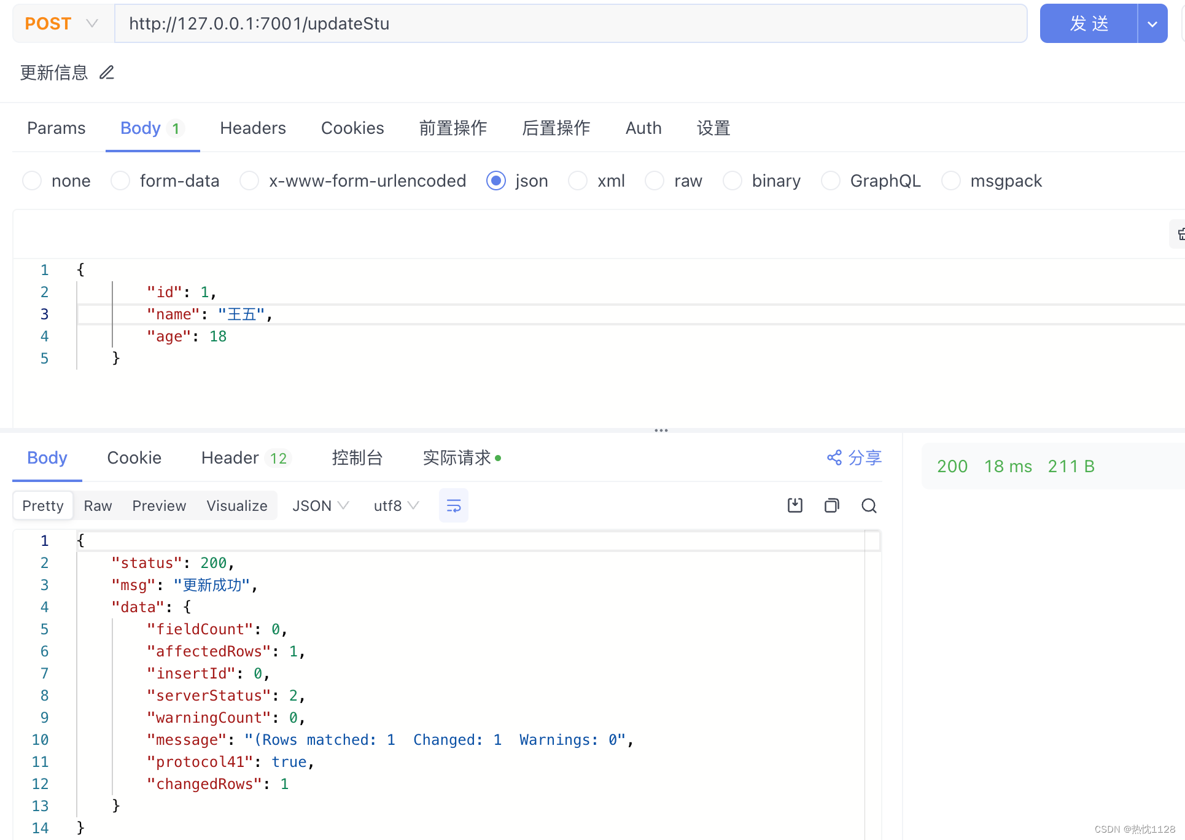Screen dimensions: 1185x840
Task: Click the 18 ms response time
Action: click(x=1008, y=466)
